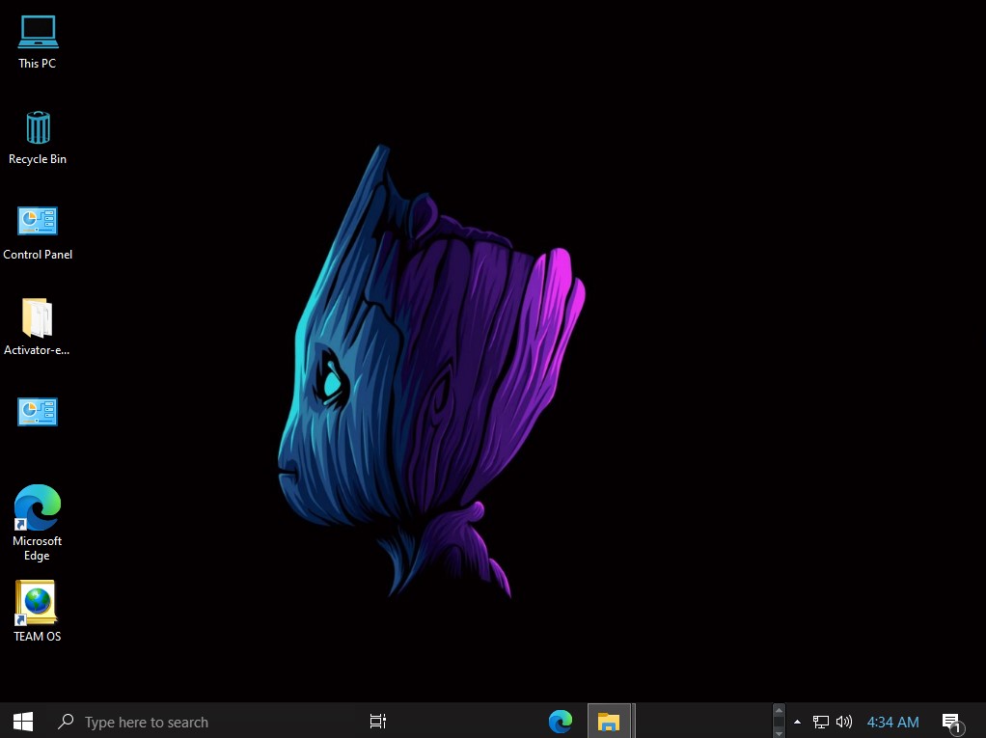Open the Action Center notifications
The height and width of the screenshot is (738, 986).
(x=951, y=722)
